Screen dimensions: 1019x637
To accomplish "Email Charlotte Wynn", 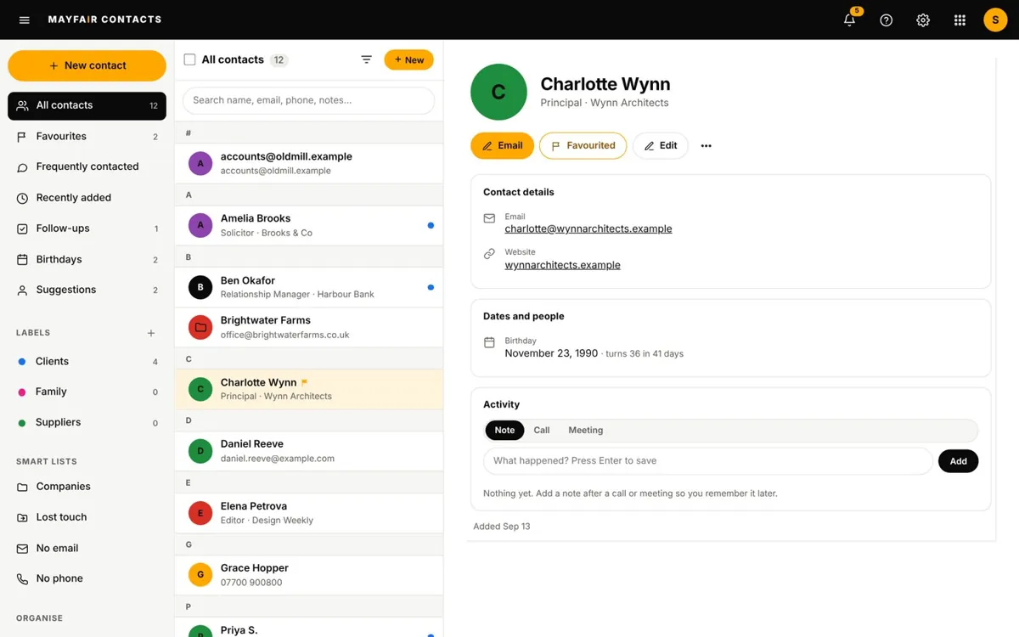I will (502, 146).
